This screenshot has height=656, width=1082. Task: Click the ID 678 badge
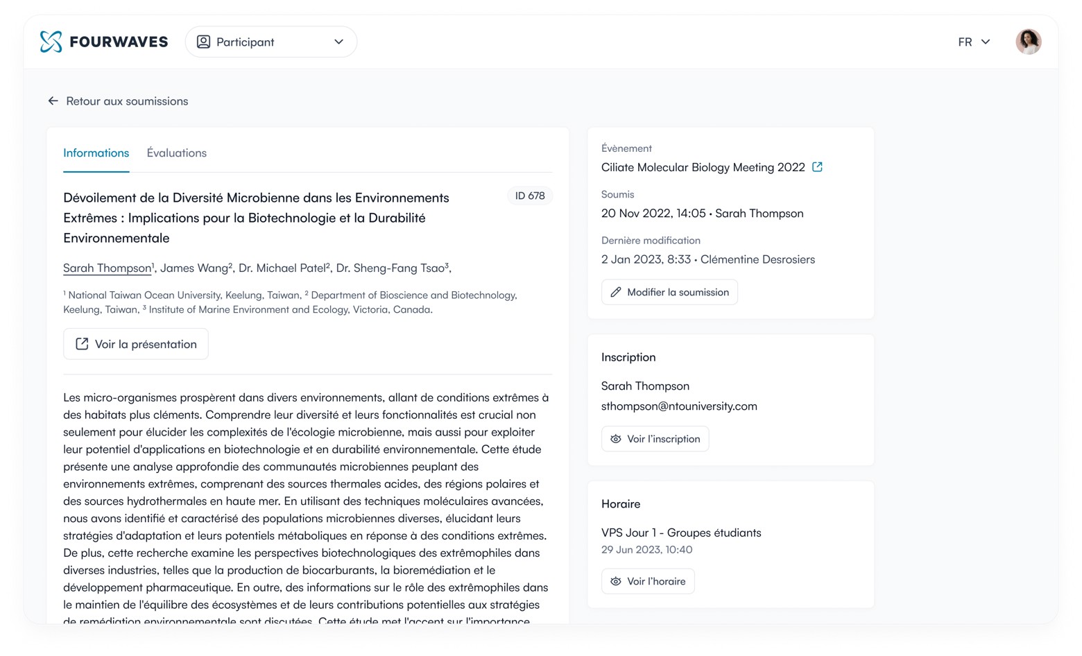(529, 196)
